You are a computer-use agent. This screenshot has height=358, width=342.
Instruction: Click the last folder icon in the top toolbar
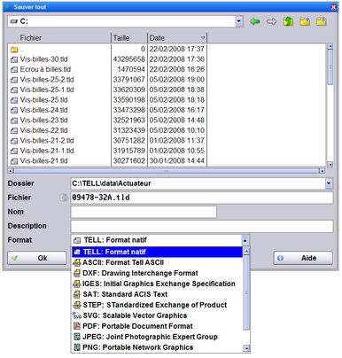click(x=322, y=21)
